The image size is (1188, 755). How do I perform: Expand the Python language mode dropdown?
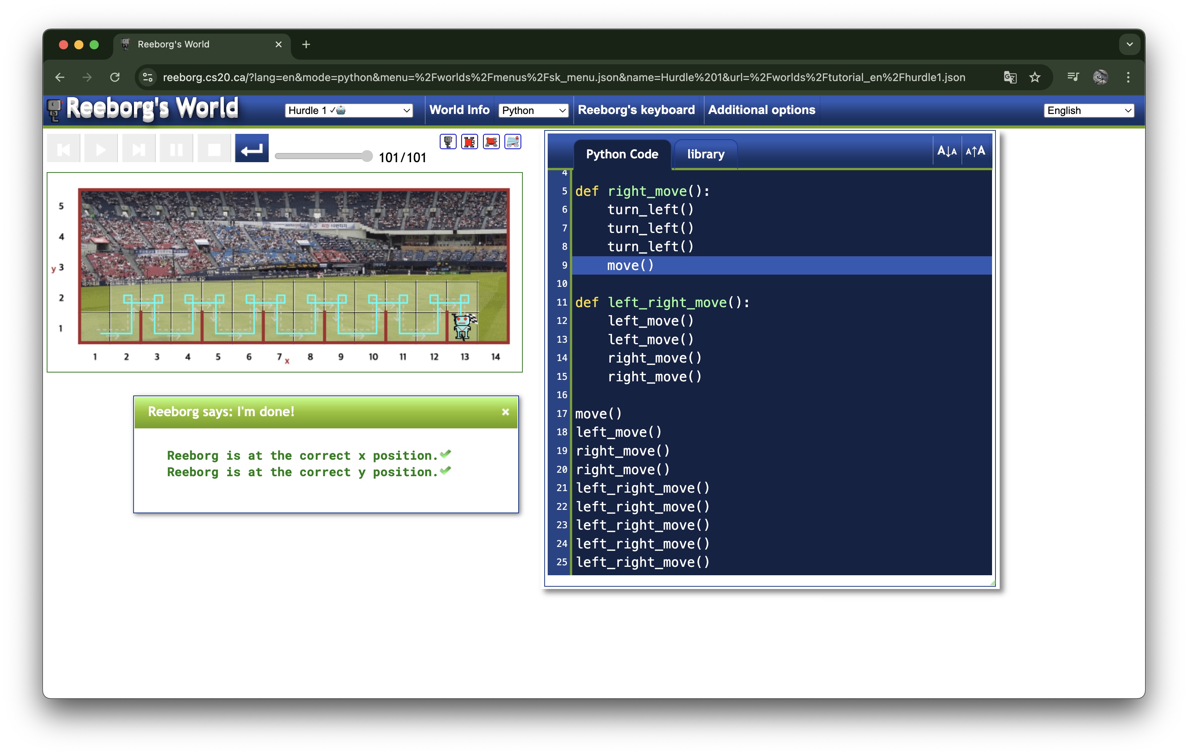[533, 111]
